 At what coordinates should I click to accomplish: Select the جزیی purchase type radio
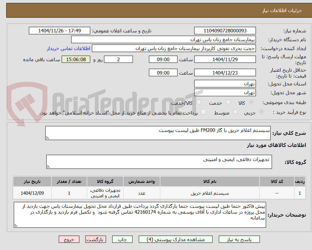point(261,112)
